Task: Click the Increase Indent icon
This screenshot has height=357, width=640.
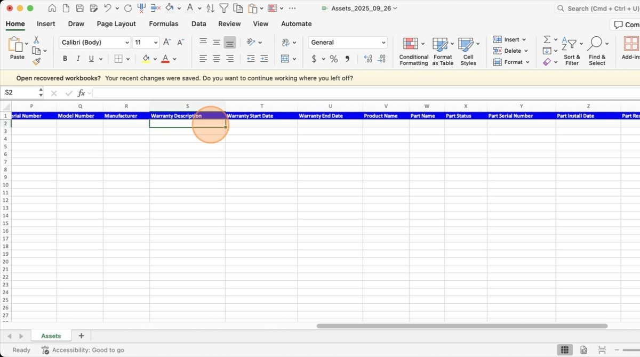Action: pos(264,59)
